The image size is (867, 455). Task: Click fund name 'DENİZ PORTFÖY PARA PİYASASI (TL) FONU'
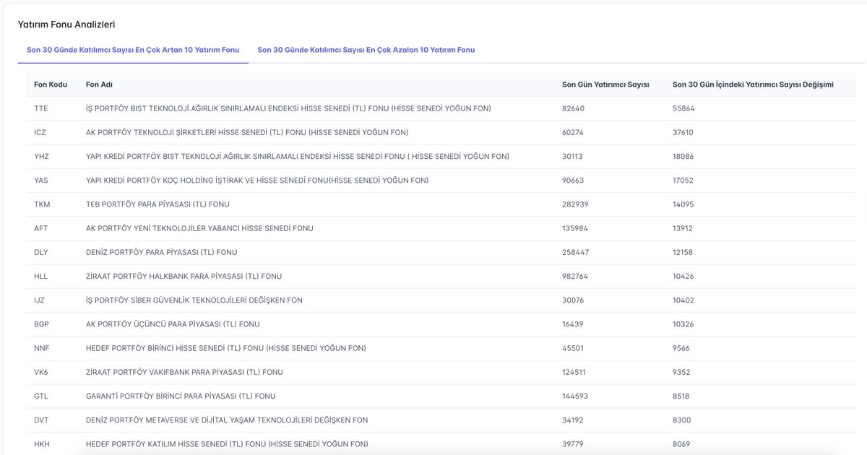pos(161,252)
